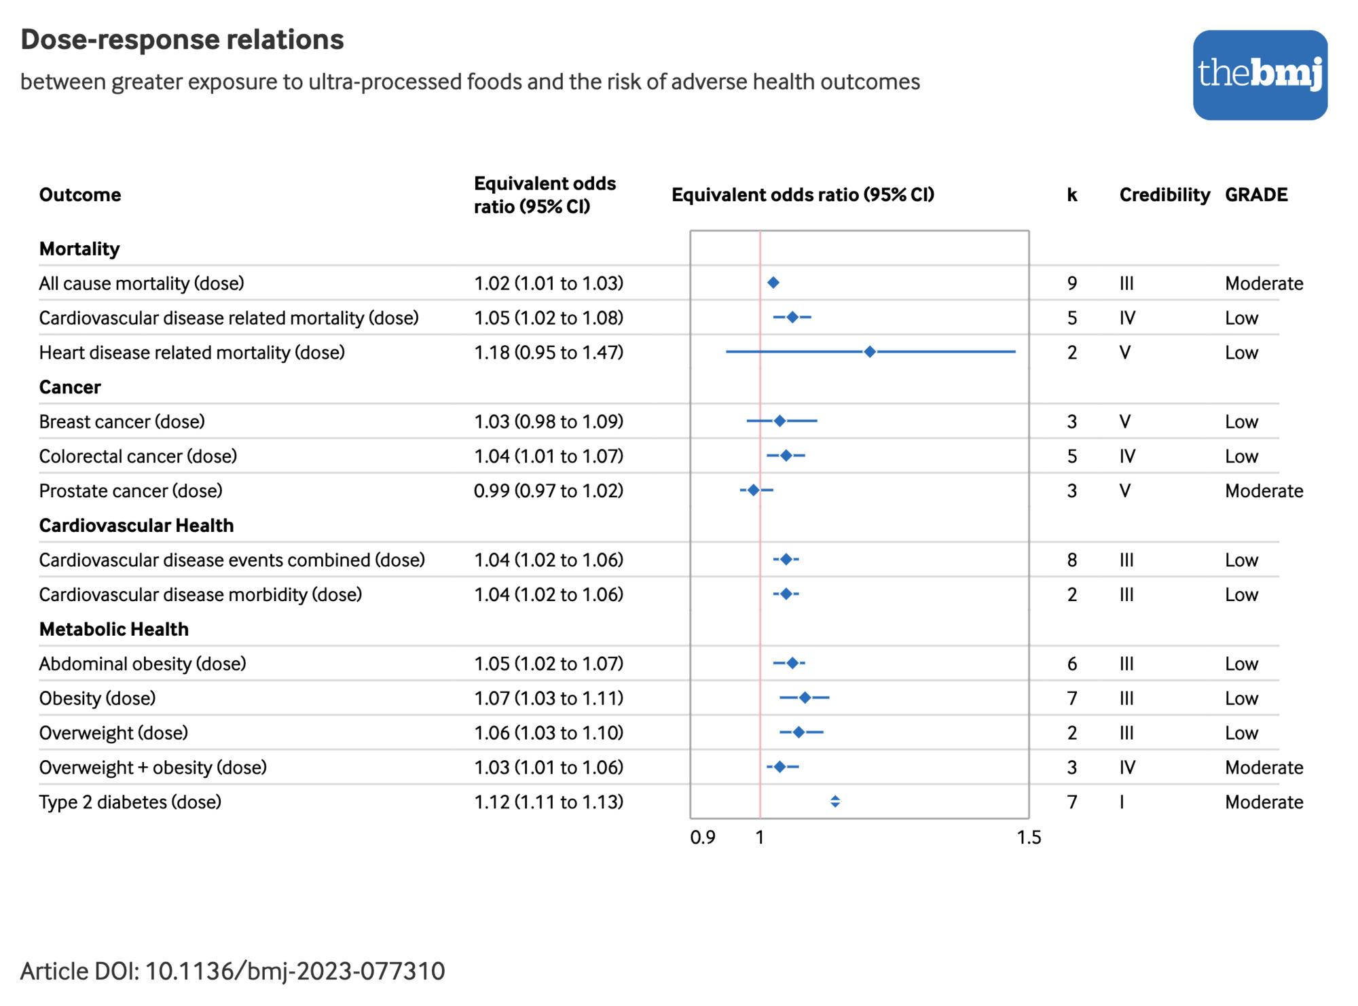The height and width of the screenshot is (1006, 1358).
Task: Click the Article DOI text
Action: tap(232, 971)
